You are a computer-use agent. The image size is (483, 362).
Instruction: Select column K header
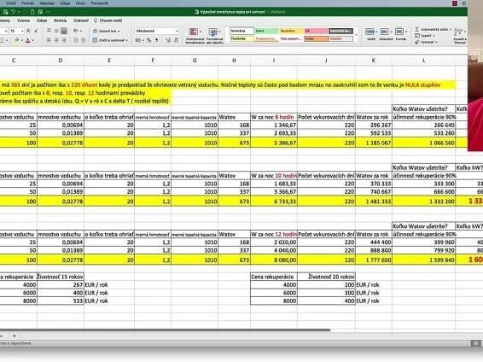click(373, 61)
